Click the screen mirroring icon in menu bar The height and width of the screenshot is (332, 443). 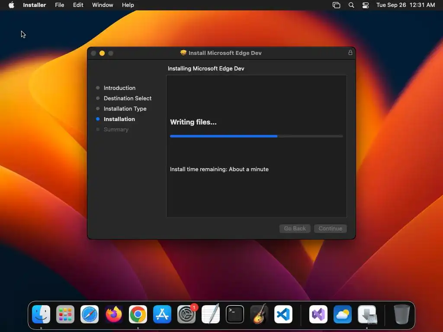point(336,5)
